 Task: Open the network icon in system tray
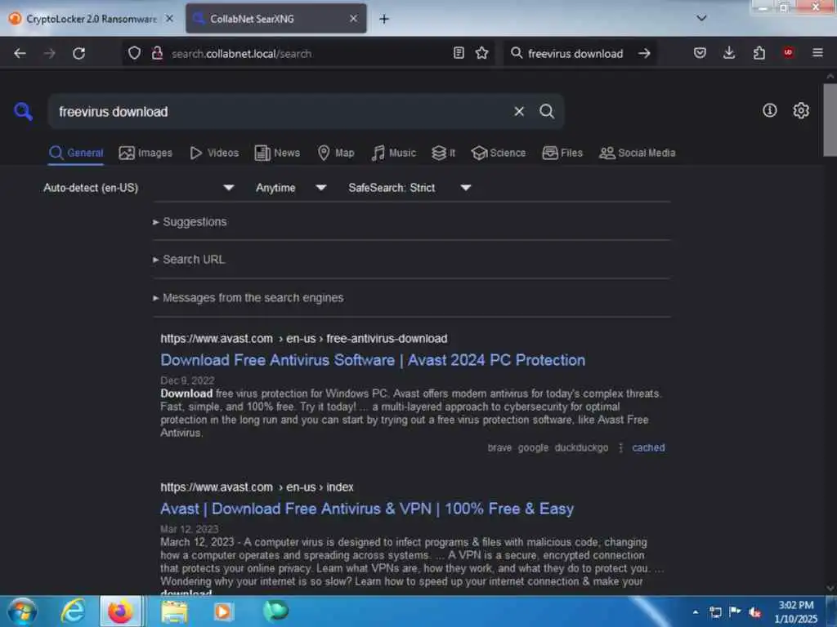coord(715,612)
